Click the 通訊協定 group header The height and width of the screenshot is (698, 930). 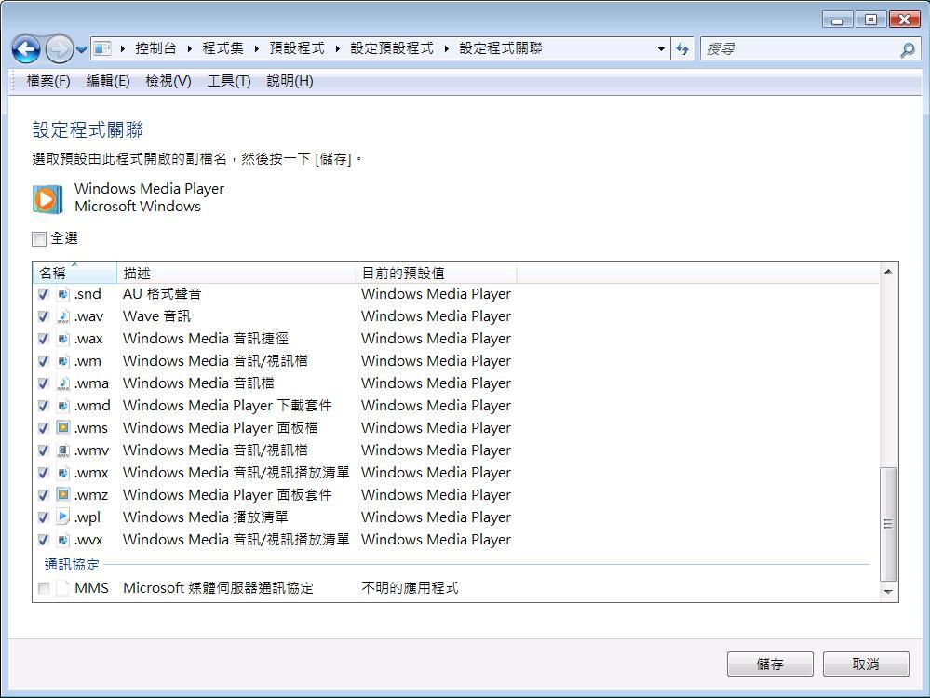point(72,565)
